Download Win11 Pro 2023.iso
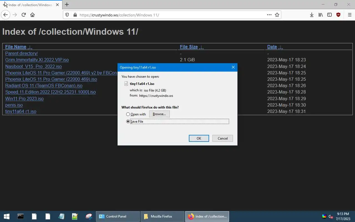The height and width of the screenshot is (222, 355). point(24,99)
